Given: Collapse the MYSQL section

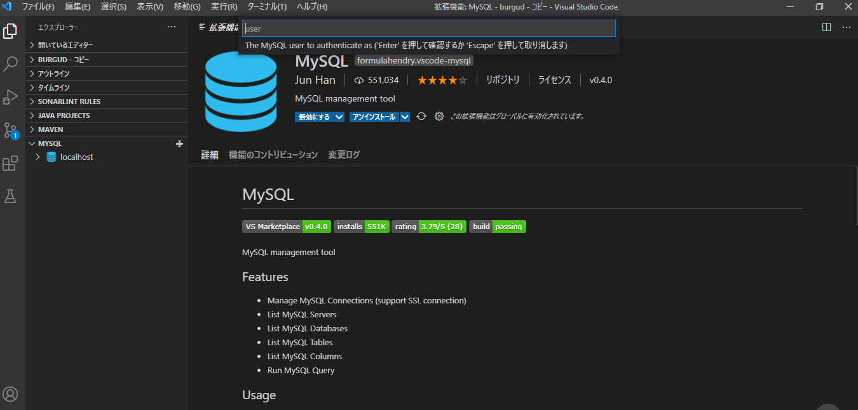Looking at the screenshot, I should tap(32, 143).
